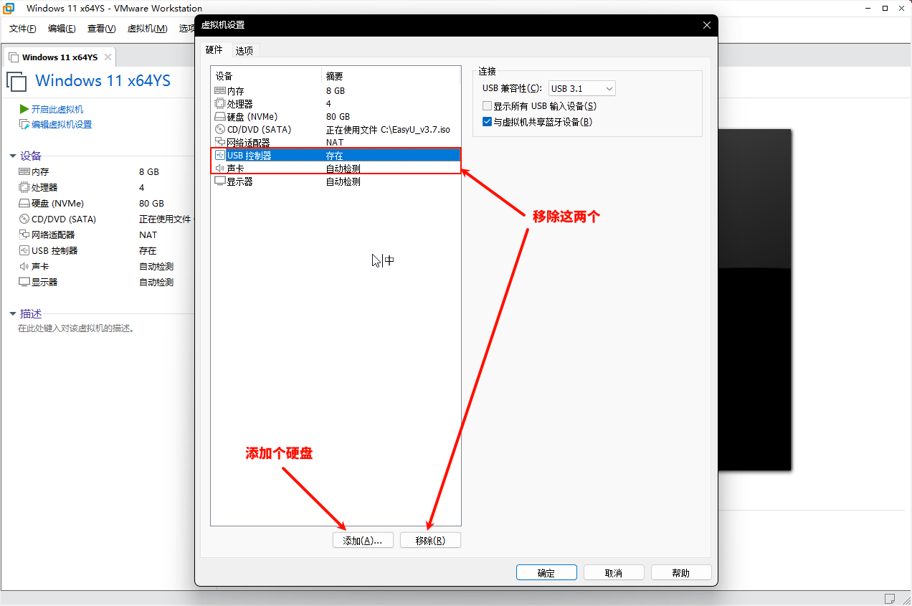Select the 处理器 processor icon in the settings dialog

220,104
